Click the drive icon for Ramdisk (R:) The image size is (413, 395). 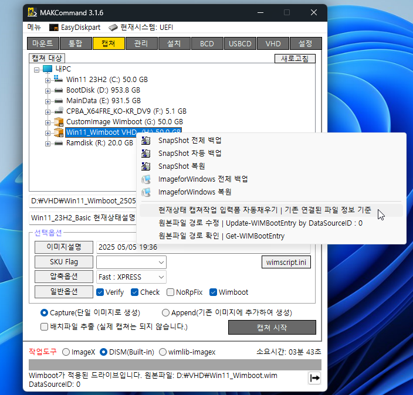59,143
